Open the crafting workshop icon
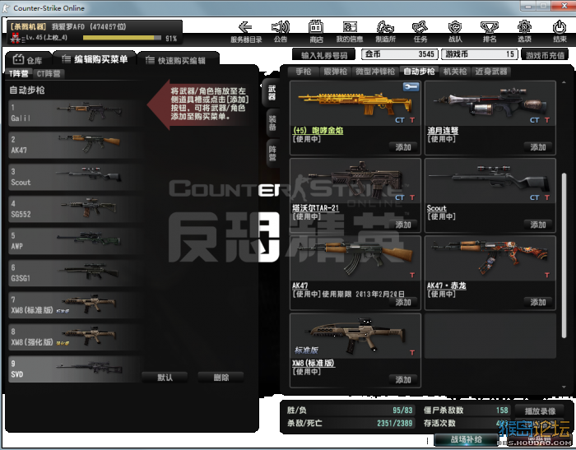This screenshot has height=450, width=576. click(x=385, y=27)
